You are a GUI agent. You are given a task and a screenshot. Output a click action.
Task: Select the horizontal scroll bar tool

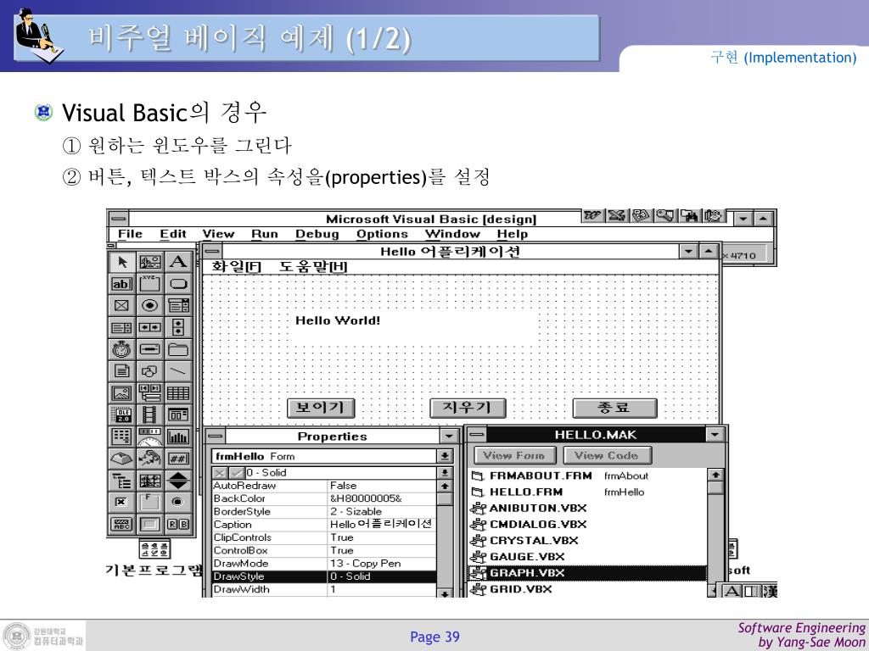click(x=150, y=328)
